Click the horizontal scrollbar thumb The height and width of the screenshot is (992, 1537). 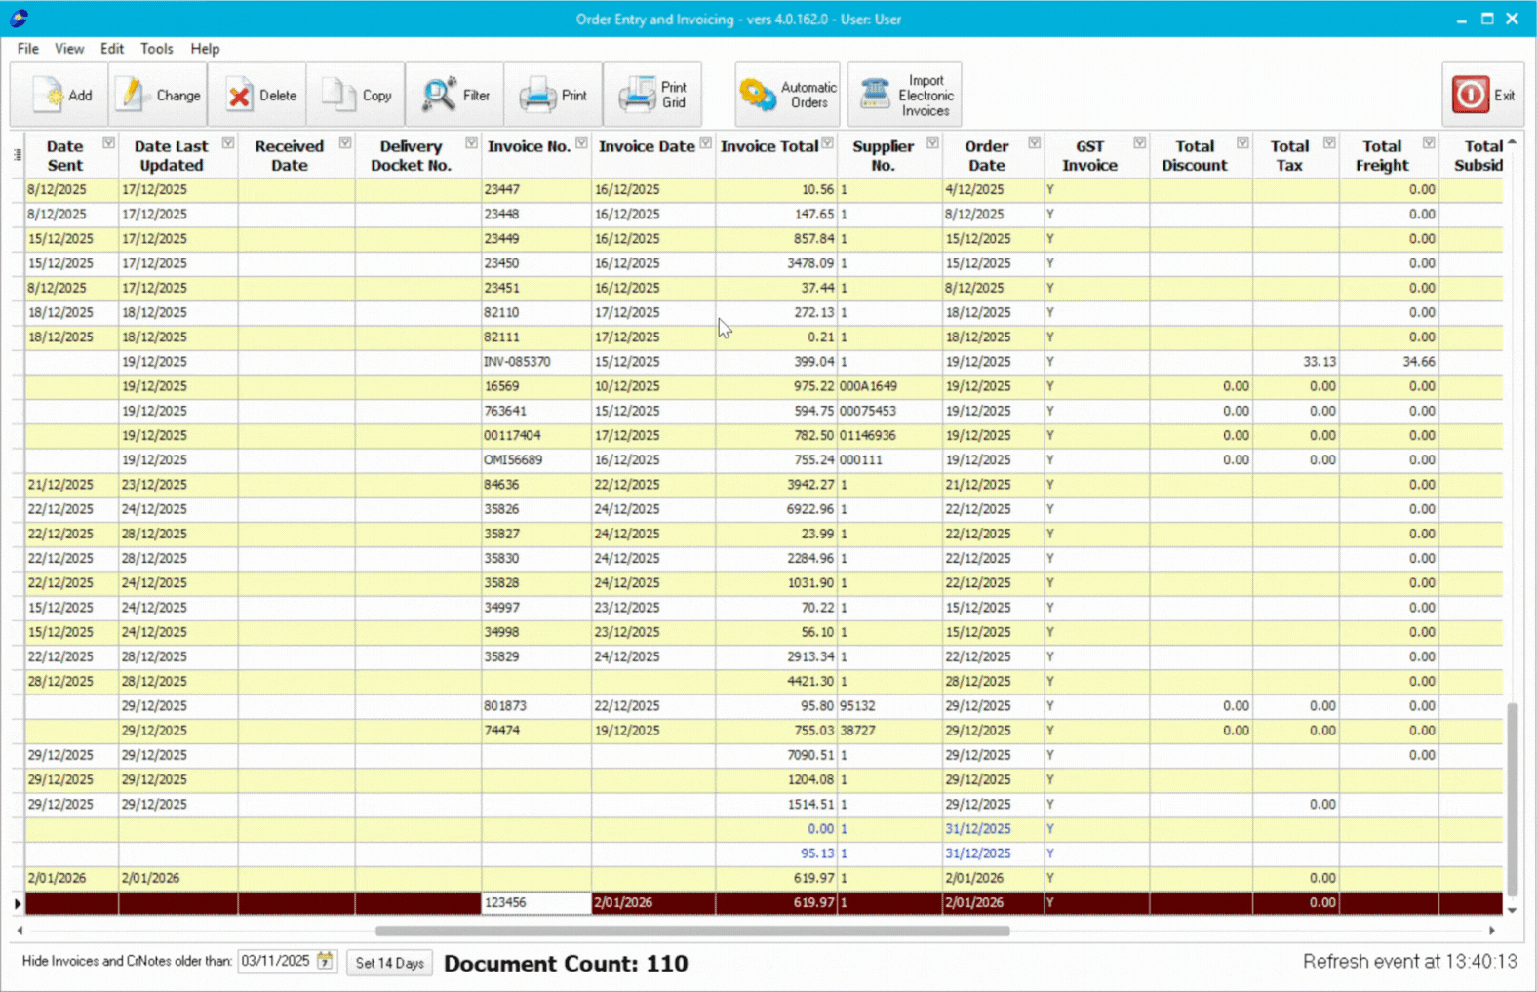692,931
